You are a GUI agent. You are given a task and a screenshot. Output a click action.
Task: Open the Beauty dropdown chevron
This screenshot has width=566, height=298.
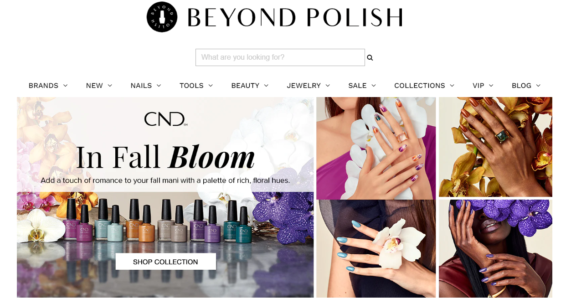pyautogui.click(x=266, y=86)
